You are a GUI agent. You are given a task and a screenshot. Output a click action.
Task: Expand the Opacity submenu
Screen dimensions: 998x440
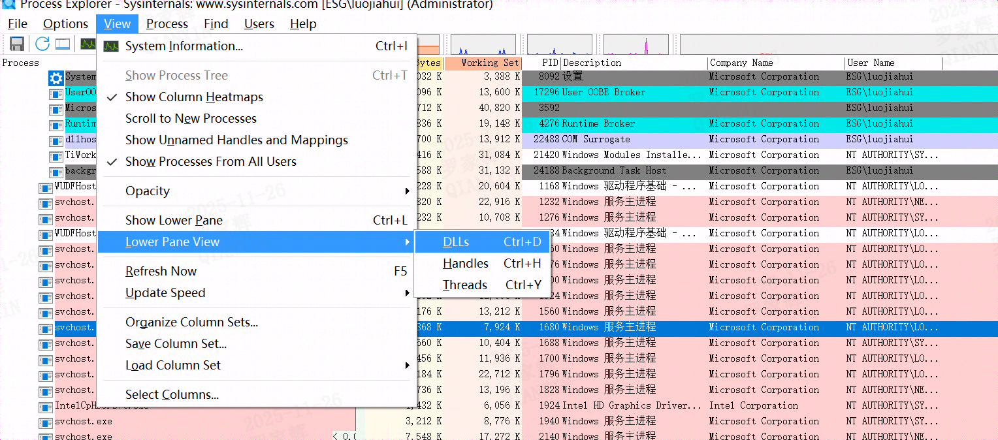tap(257, 191)
